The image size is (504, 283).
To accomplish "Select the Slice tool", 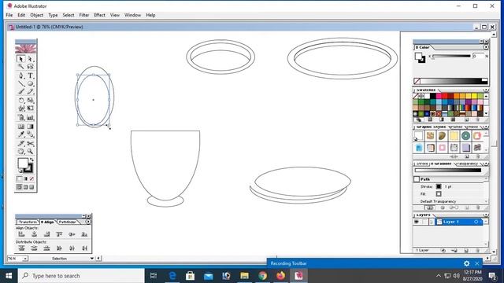I will coord(21,143).
